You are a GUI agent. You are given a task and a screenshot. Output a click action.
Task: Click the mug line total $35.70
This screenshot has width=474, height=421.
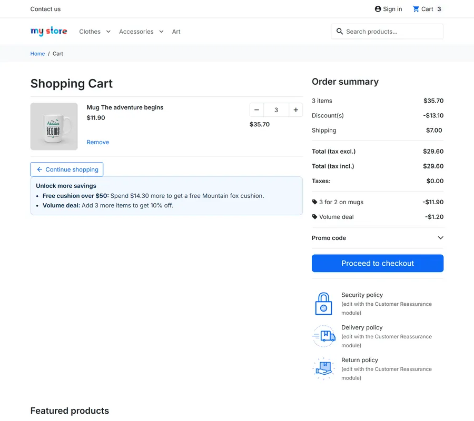tap(260, 124)
